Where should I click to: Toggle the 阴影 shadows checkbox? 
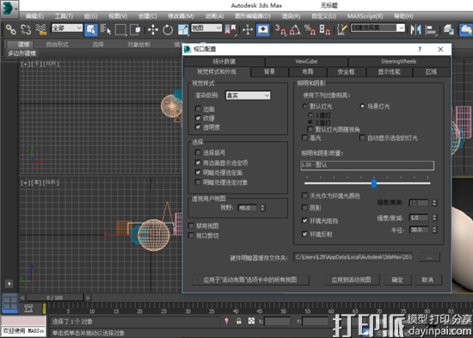pos(304,207)
